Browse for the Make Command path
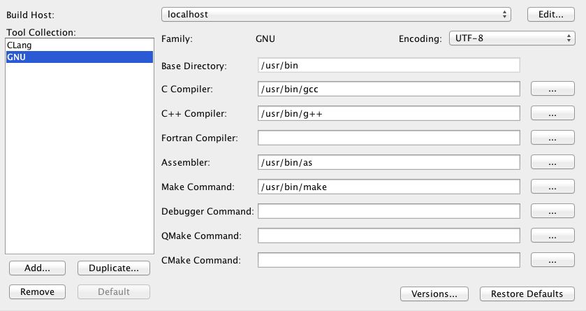The height and width of the screenshot is (311, 586). tap(552, 187)
